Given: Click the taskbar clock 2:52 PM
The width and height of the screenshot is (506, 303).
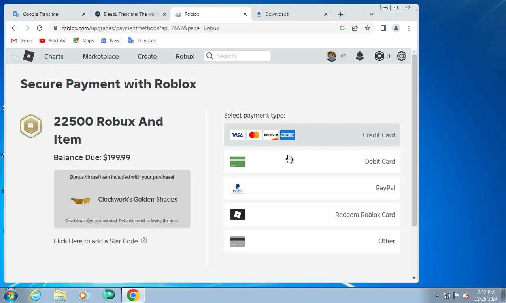Looking at the screenshot, I should (486, 292).
